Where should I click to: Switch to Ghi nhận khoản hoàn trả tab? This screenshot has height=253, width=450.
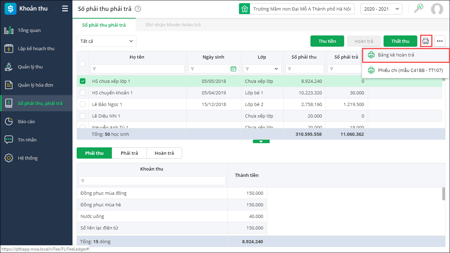(173, 25)
